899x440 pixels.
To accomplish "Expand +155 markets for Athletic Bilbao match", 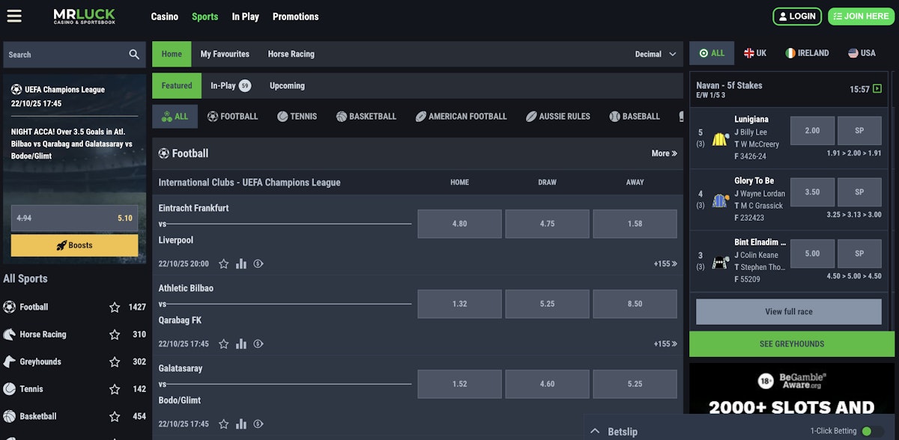I will 665,344.
